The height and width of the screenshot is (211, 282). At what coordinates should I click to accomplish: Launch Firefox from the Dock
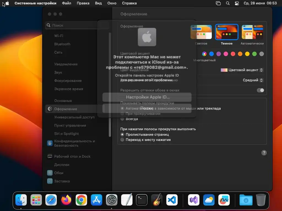[x=66, y=200]
